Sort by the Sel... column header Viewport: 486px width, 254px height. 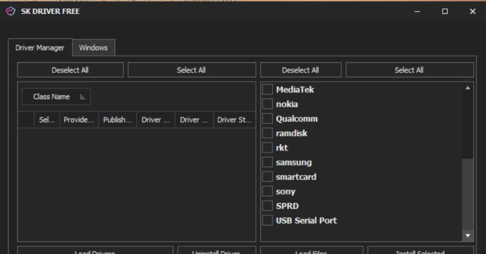point(47,120)
